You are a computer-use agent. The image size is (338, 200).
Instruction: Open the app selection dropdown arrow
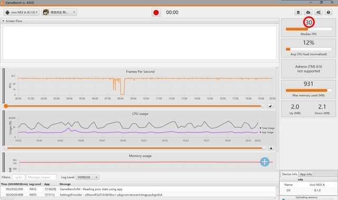pos(74,12)
